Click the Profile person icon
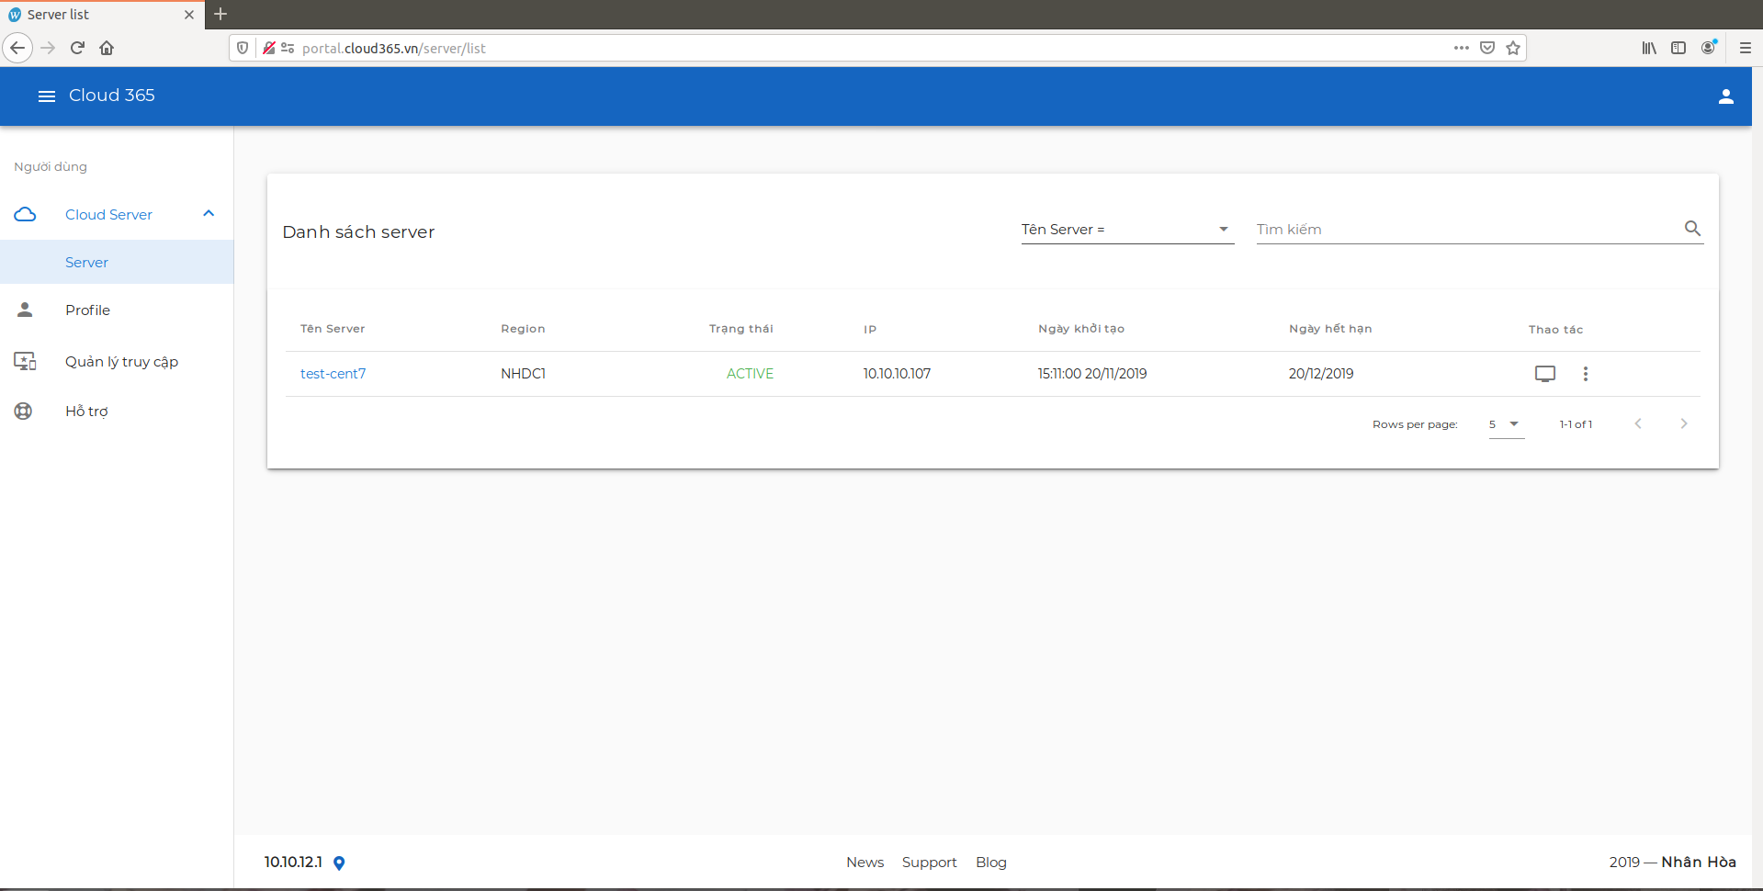Screen dimensions: 1763x891 (x=25, y=310)
